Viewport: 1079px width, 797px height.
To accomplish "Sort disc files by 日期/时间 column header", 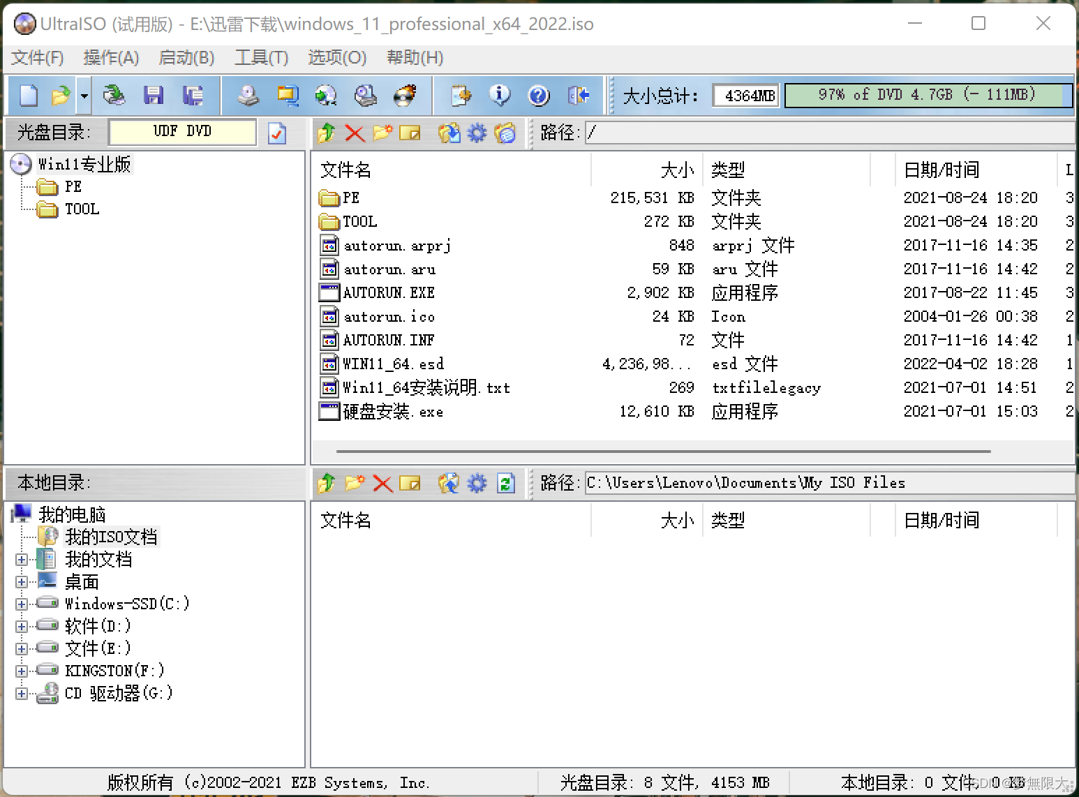I will [x=976, y=170].
